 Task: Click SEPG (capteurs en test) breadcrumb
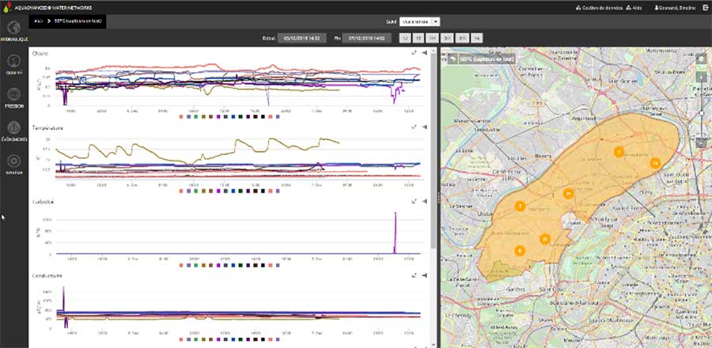[x=79, y=21]
